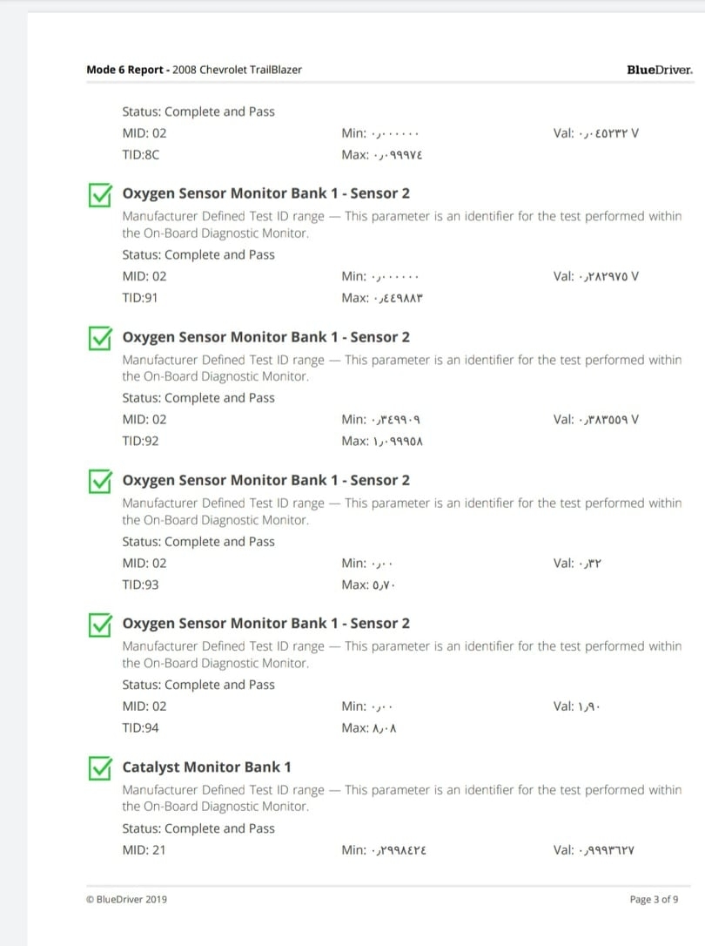
Task: Click the MID: 21 label
Action: click(144, 849)
